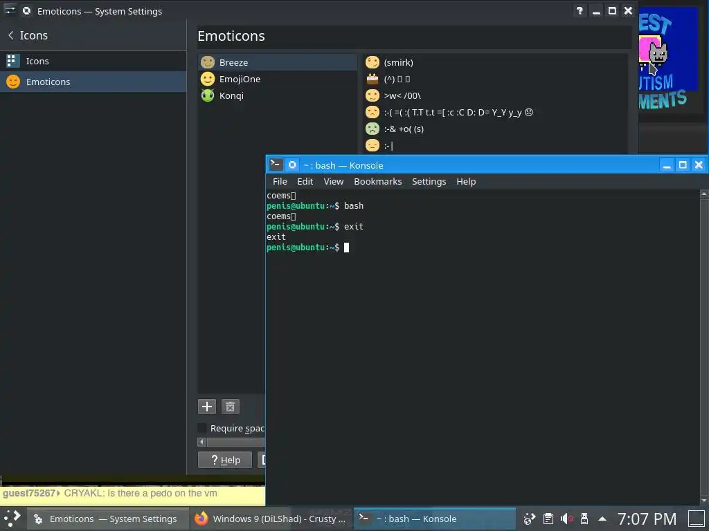Switch to bash Konsole taskbar entry

point(434,519)
